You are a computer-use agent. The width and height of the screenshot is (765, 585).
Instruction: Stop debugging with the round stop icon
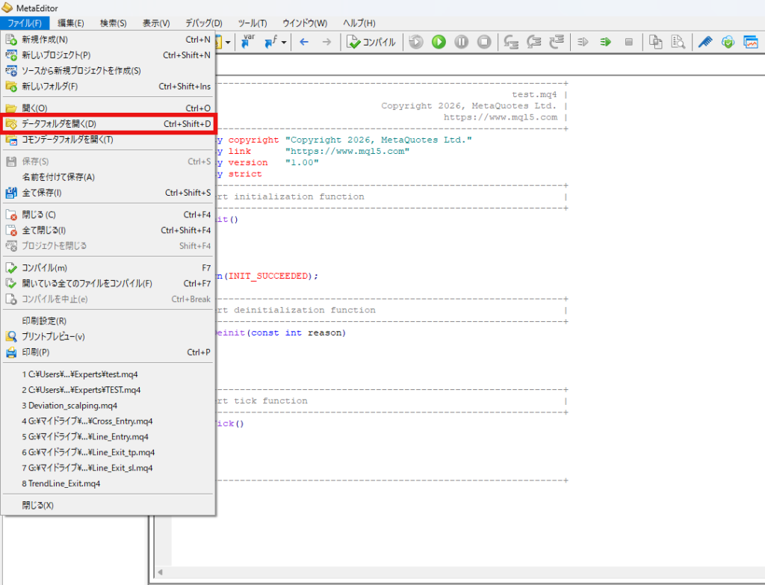pyautogui.click(x=484, y=42)
